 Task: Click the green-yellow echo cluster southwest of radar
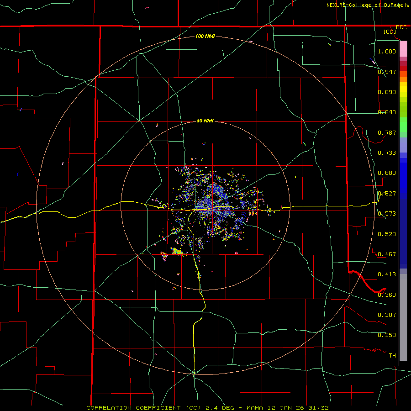click(x=177, y=251)
